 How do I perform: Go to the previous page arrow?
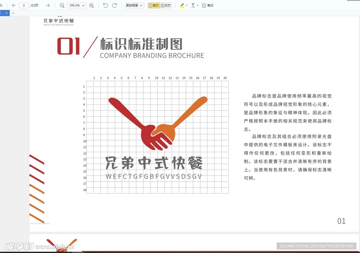(14, 6)
